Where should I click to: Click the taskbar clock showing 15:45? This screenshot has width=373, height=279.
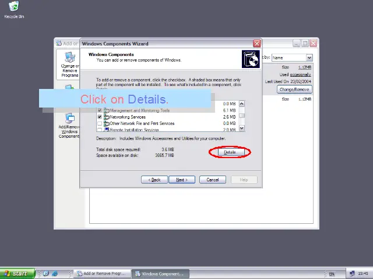pyautogui.click(x=363, y=274)
